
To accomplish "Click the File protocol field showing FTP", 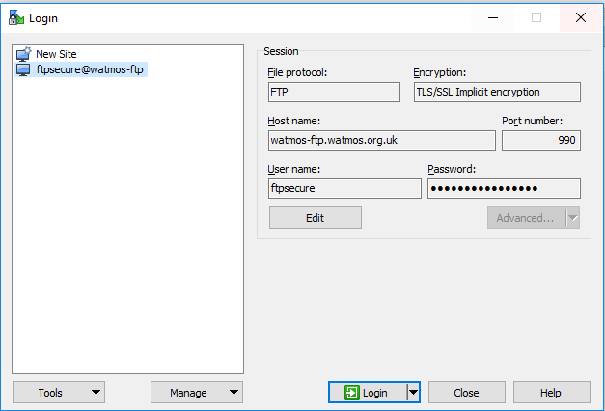I will pyautogui.click(x=334, y=93).
